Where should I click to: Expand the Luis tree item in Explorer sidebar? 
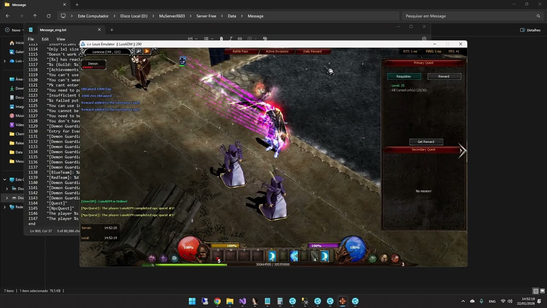5,61
